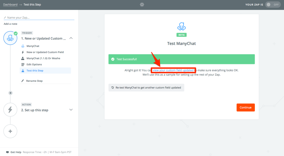This screenshot has width=284, height=156.
Task: Click the green checkmark badge on trigger icon
Action: coord(16,33)
